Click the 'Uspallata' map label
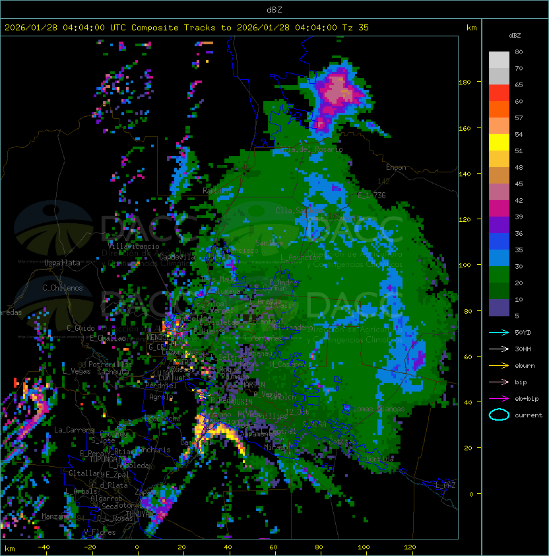 [63, 263]
